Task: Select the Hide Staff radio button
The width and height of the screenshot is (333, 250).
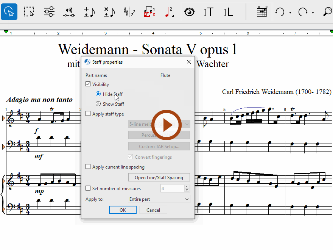Action: click(x=98, y=94)
